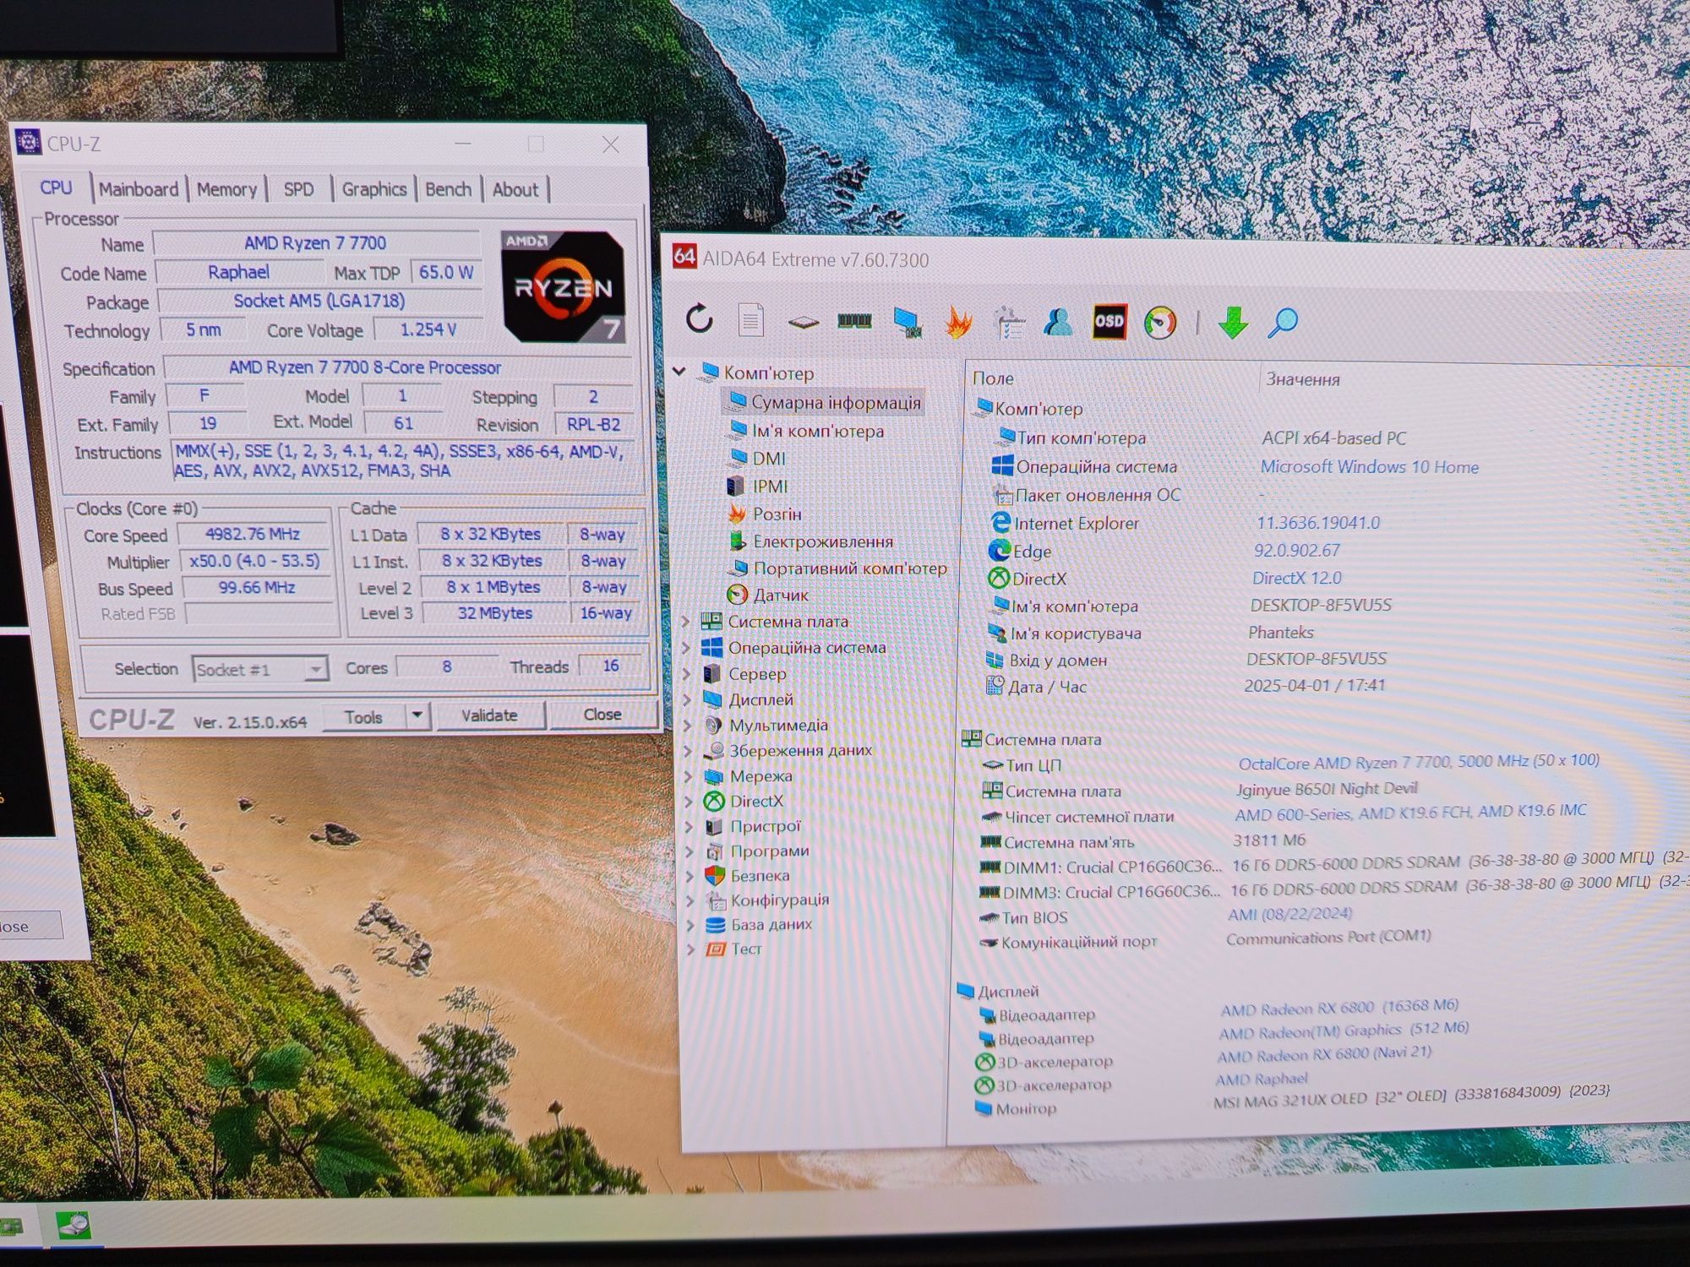Image resolution: width=1690 pixels, height=1267 pixels.
Task: Launch the flame stability test icon
Action: (x=958, y=322)
